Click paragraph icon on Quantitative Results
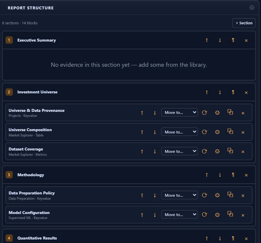The width and height of the screenshot is (261, 243). tap(233, 239)
